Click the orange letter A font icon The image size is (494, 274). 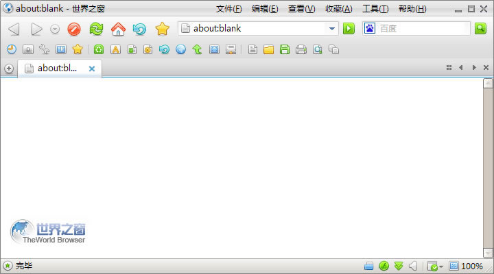pyautogui.click(x=116, y=49)
